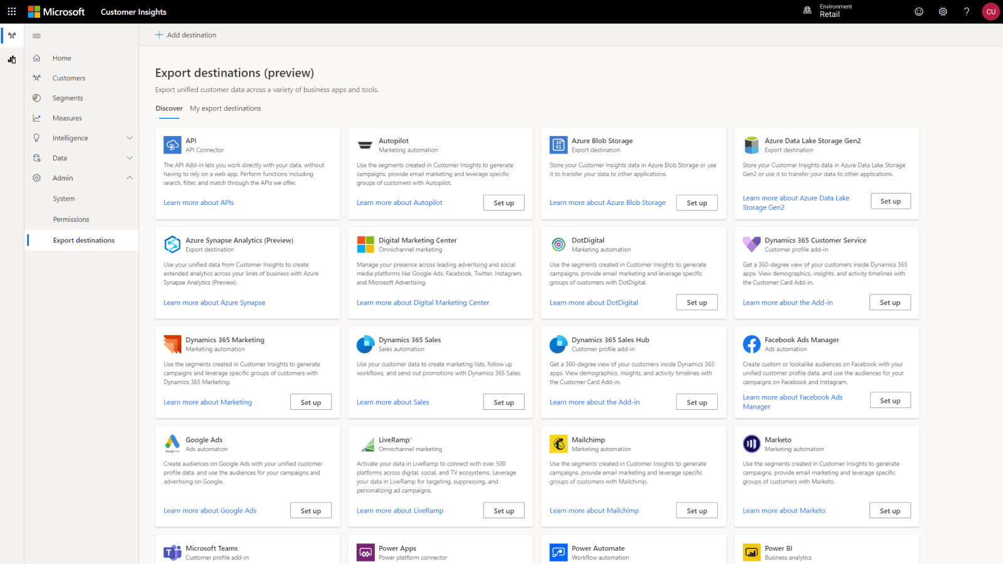Click the LiveRamp logo icon
1003x564 pixels.
click(x=367, y=445)
